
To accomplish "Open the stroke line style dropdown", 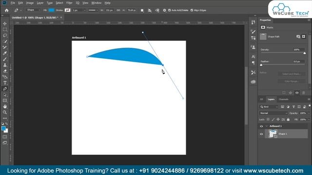I will tap(93, 10).
